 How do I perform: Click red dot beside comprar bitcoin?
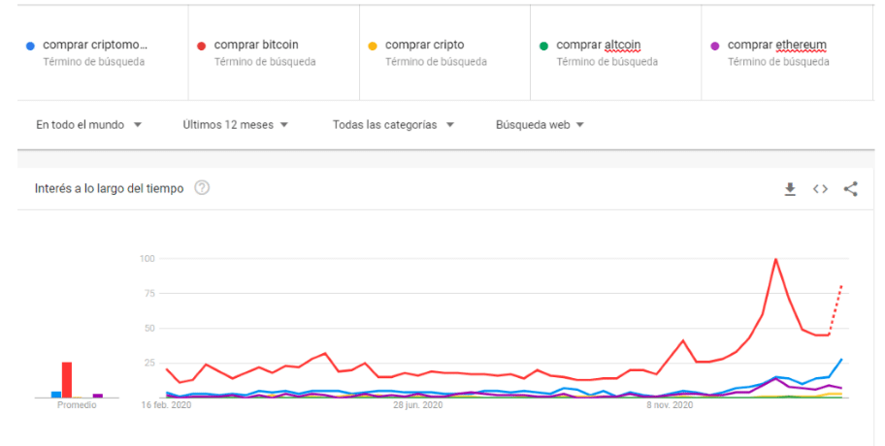tap(202, 46)
